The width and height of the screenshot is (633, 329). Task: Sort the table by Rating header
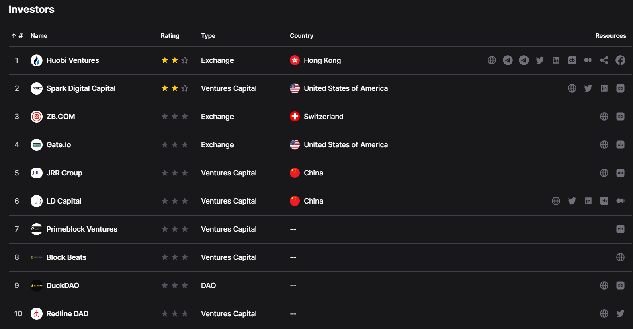pyautogui.click(x=170, y=36)
